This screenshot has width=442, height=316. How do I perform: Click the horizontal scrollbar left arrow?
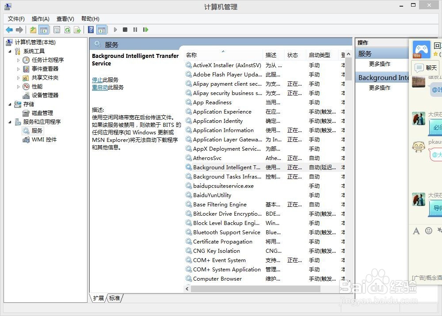(x=187, y=289)
